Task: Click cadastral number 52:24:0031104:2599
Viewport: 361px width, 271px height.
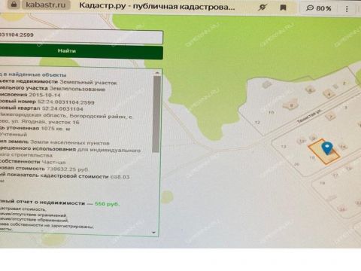Action: tap(66, 102)
